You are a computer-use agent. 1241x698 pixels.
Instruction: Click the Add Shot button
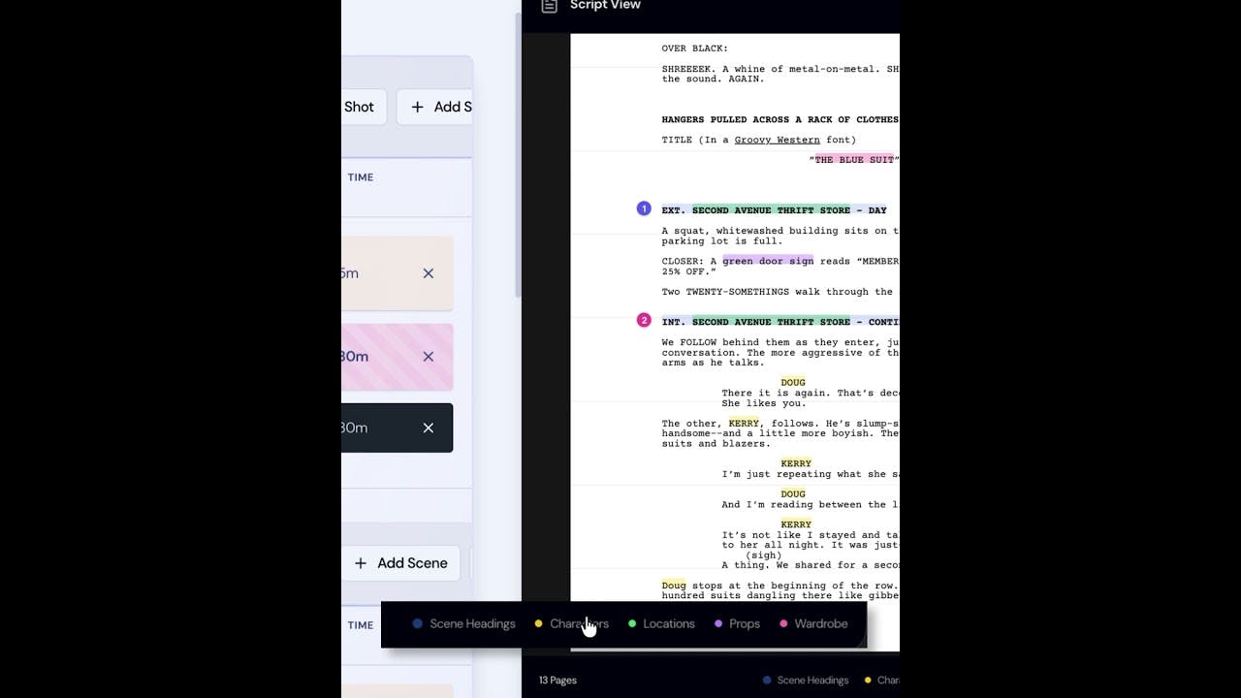(364, 107)
